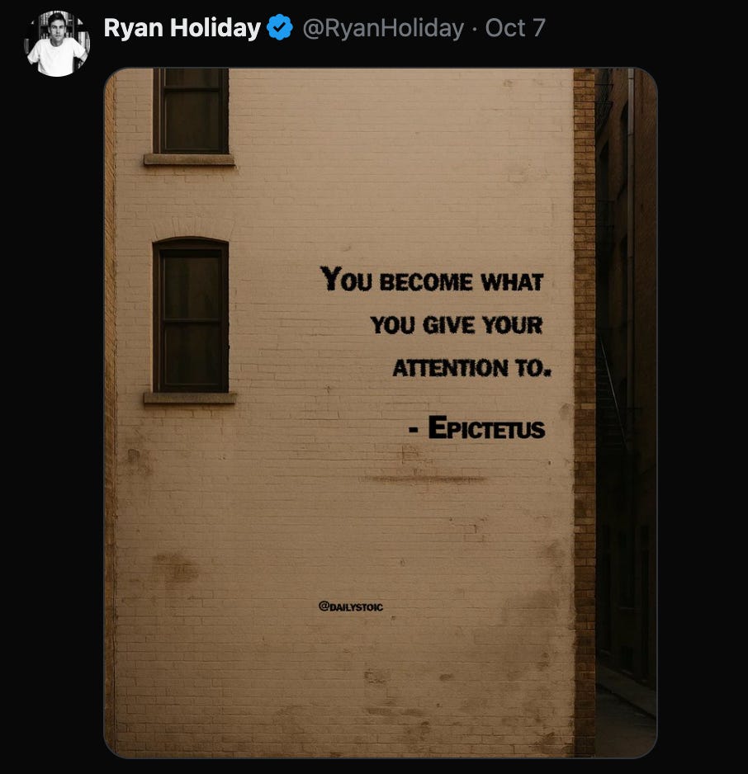Click the dot separator before Oct 7
This screenshot has height=774, width=748.
[x=475, y=29]
